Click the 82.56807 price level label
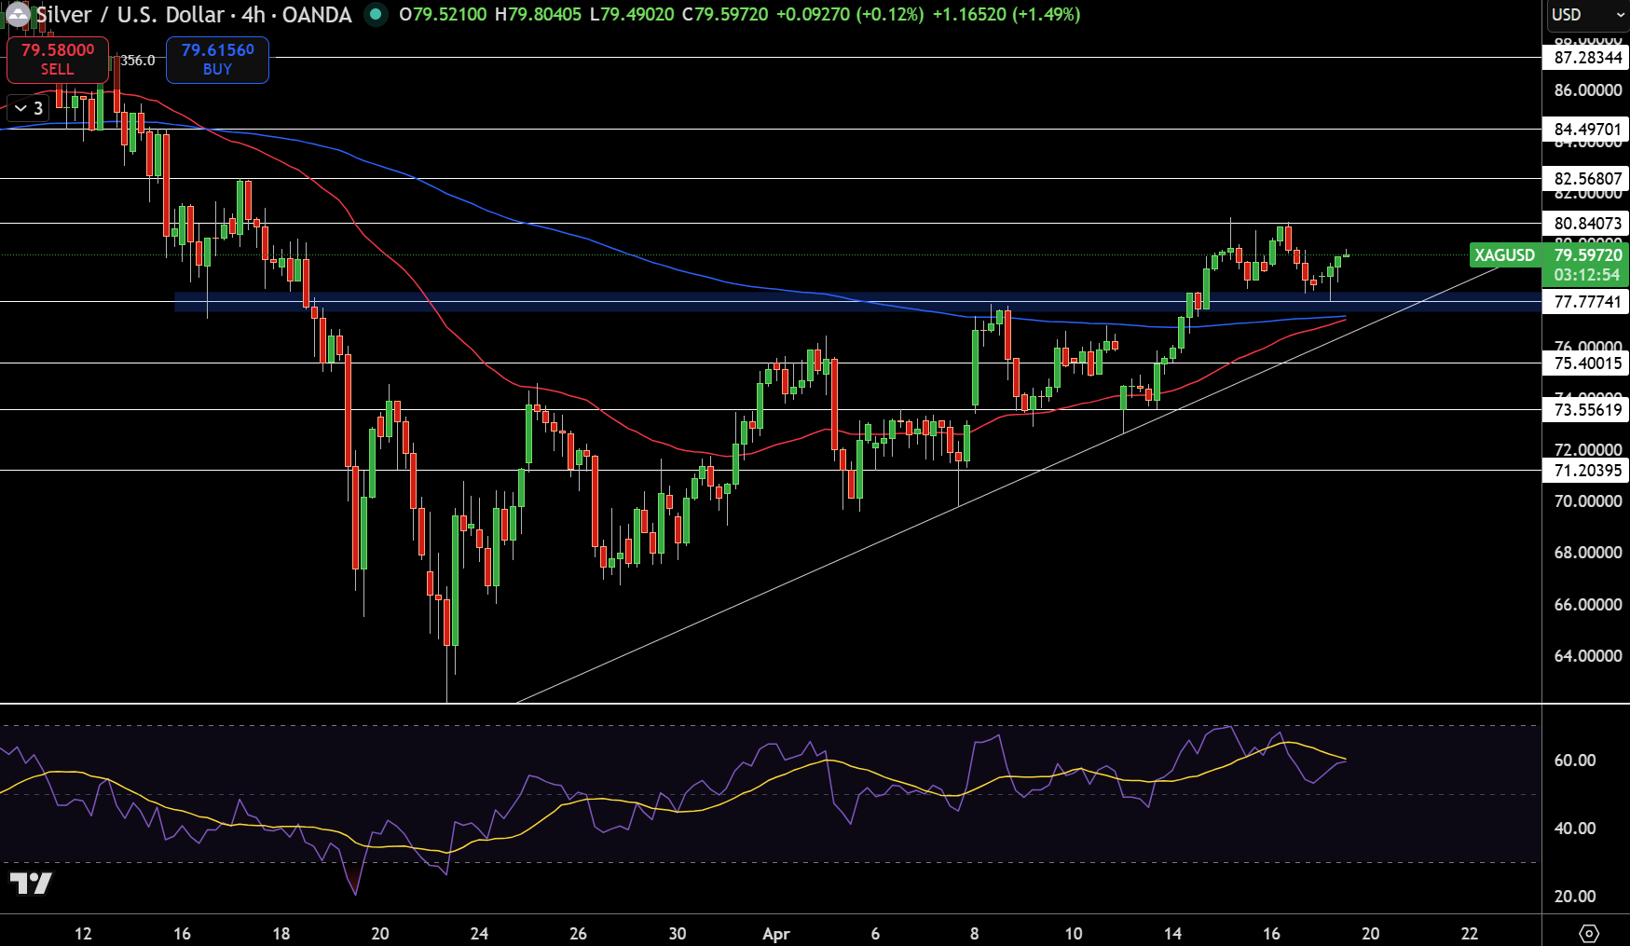The height and width of the screenshot is (946, 1630). pos(1588,179)
